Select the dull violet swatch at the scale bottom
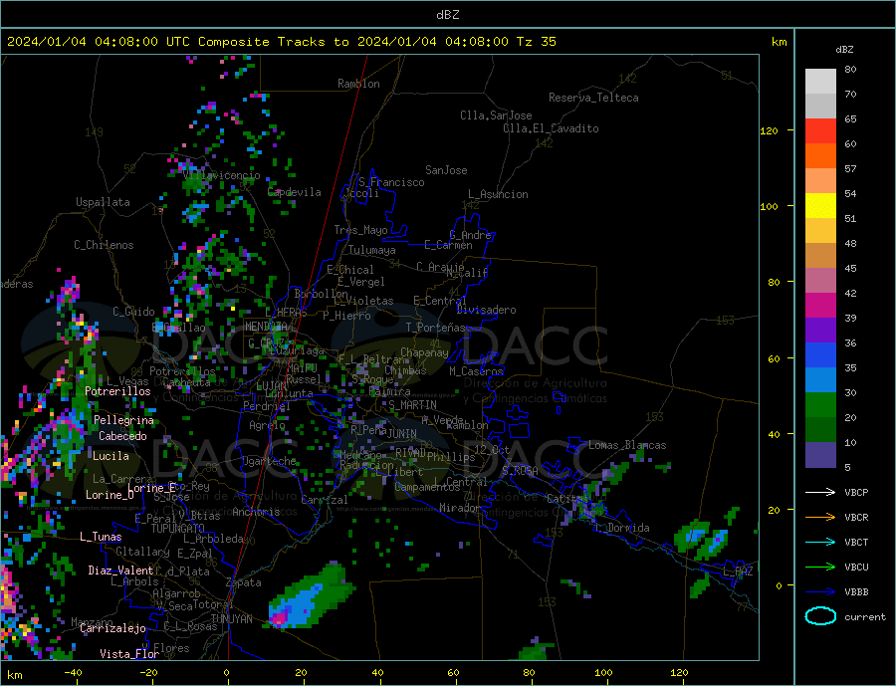This screenshot has height=686, width=896. 820,455
